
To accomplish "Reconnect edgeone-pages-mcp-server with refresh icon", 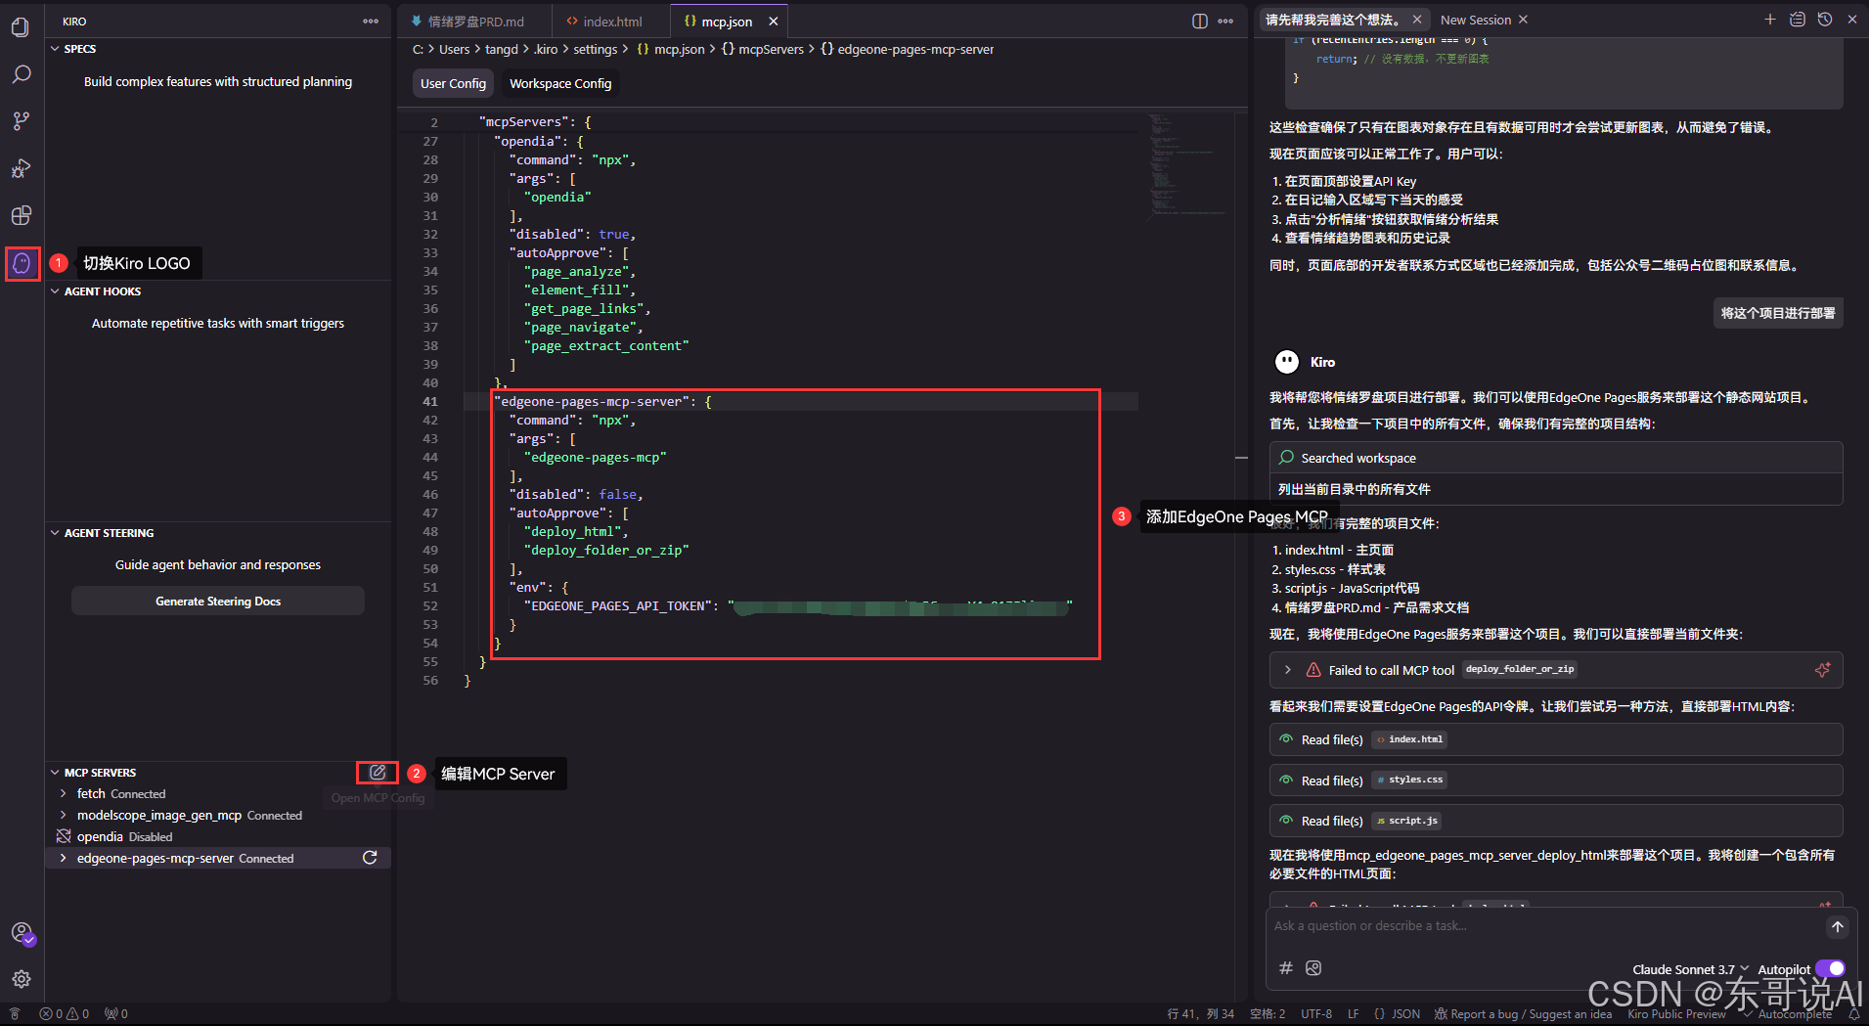I will pos(370,858).
